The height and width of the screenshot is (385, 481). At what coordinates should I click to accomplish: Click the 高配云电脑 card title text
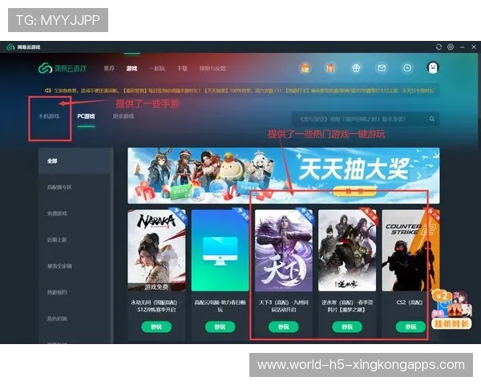220,306
